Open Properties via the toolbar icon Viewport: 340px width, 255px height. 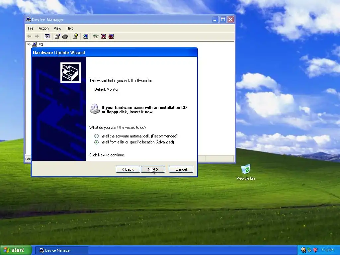pos(57,37)
